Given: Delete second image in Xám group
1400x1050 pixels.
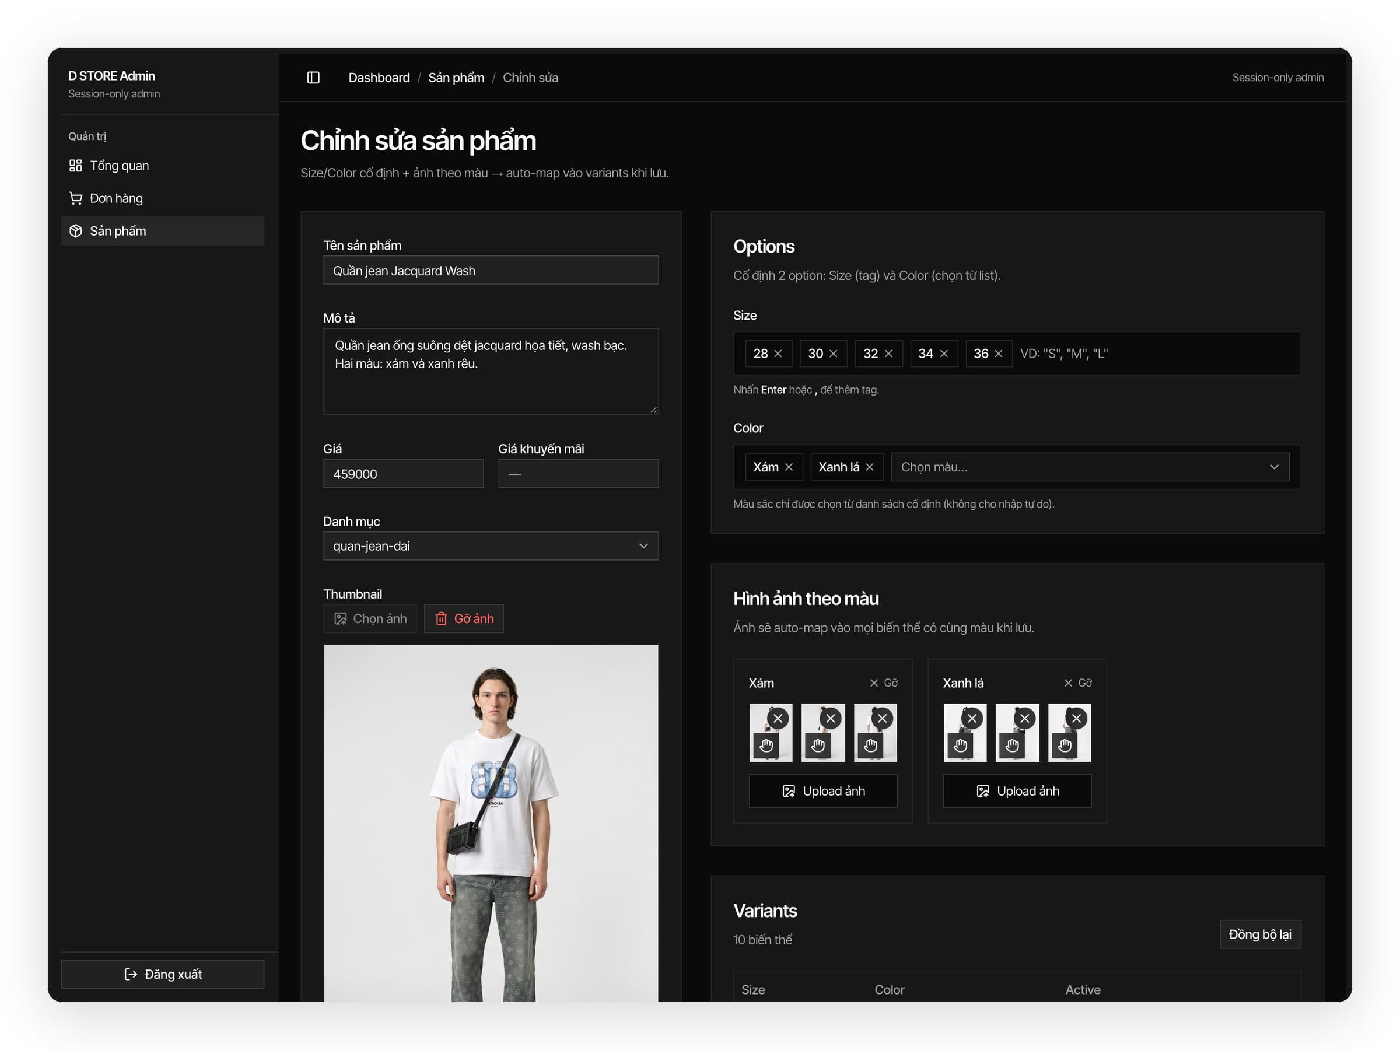Looking at the screenshot, I should (831, 717).
